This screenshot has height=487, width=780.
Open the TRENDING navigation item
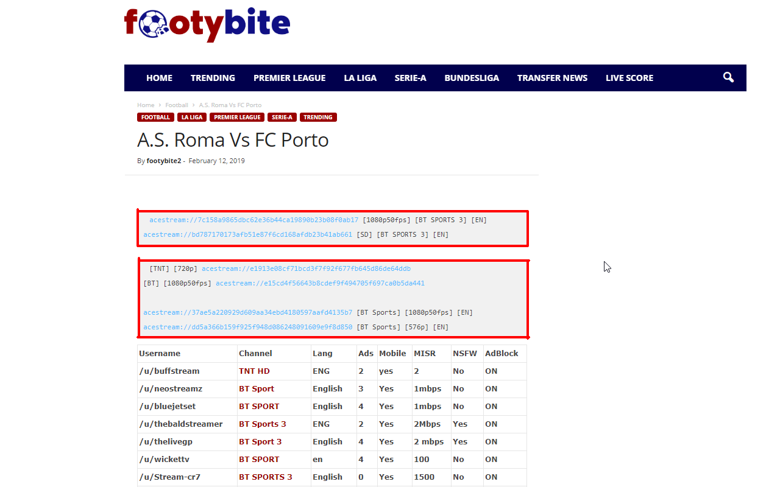coord(213,77)
